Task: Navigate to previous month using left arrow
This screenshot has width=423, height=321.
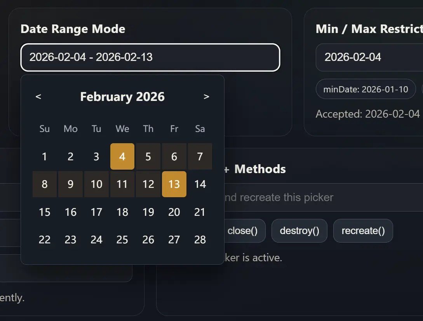Action: [x=38, y=97]
